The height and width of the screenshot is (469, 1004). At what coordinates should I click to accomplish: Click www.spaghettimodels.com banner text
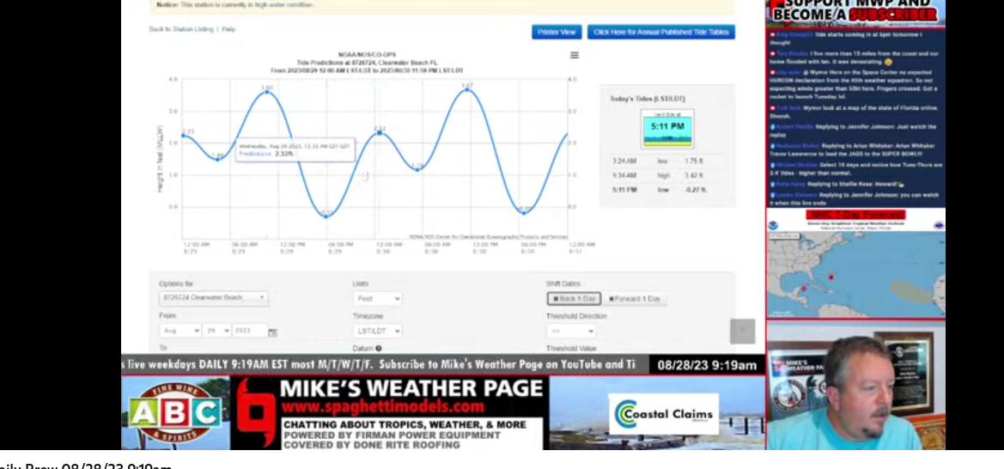[x=383, y=407]
